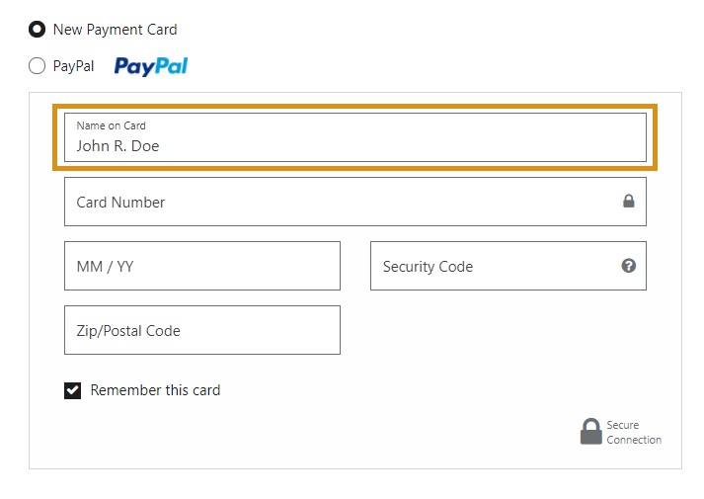This screenshot has height=499, width=704.
Task: Click the small Name on Card label
Action: click(x=111, y=125)
